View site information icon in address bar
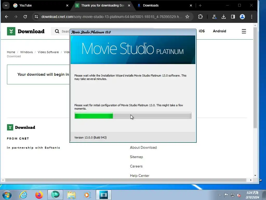266x200 pixels. [x=36, y=17]
